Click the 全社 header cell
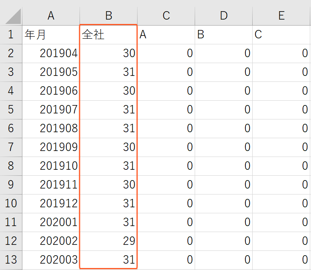 pos(108,35)
